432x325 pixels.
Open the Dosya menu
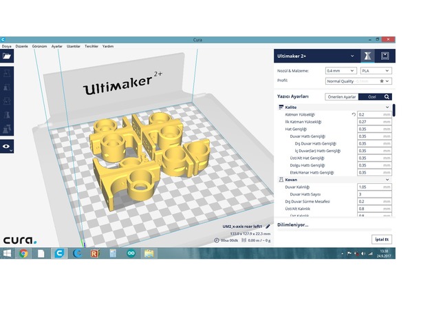tap(7, 46)
